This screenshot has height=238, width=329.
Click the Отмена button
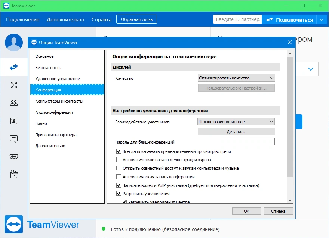(278, 211)
